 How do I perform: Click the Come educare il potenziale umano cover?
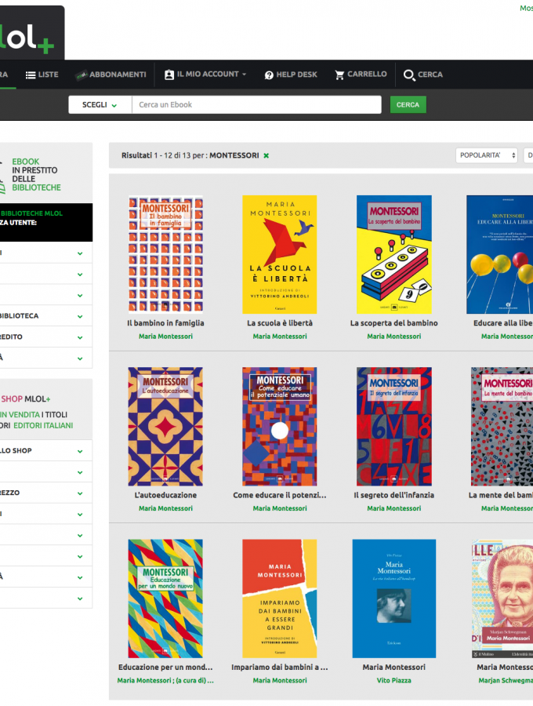coord(280,427)
